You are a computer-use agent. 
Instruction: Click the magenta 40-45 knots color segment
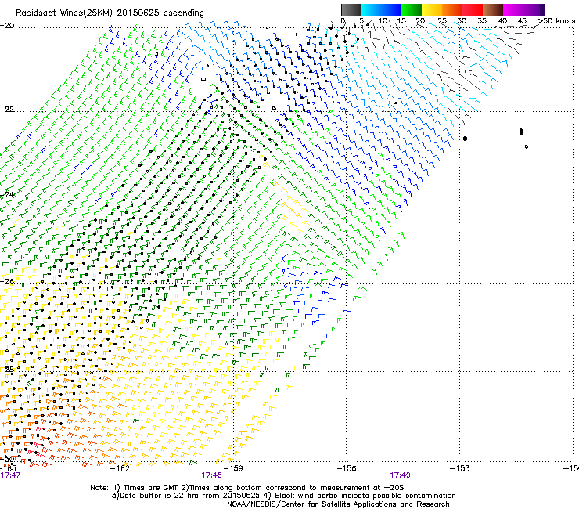pyautogui.click(x=513, y=9)
